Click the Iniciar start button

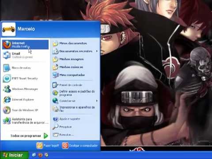tap(14, 155)
